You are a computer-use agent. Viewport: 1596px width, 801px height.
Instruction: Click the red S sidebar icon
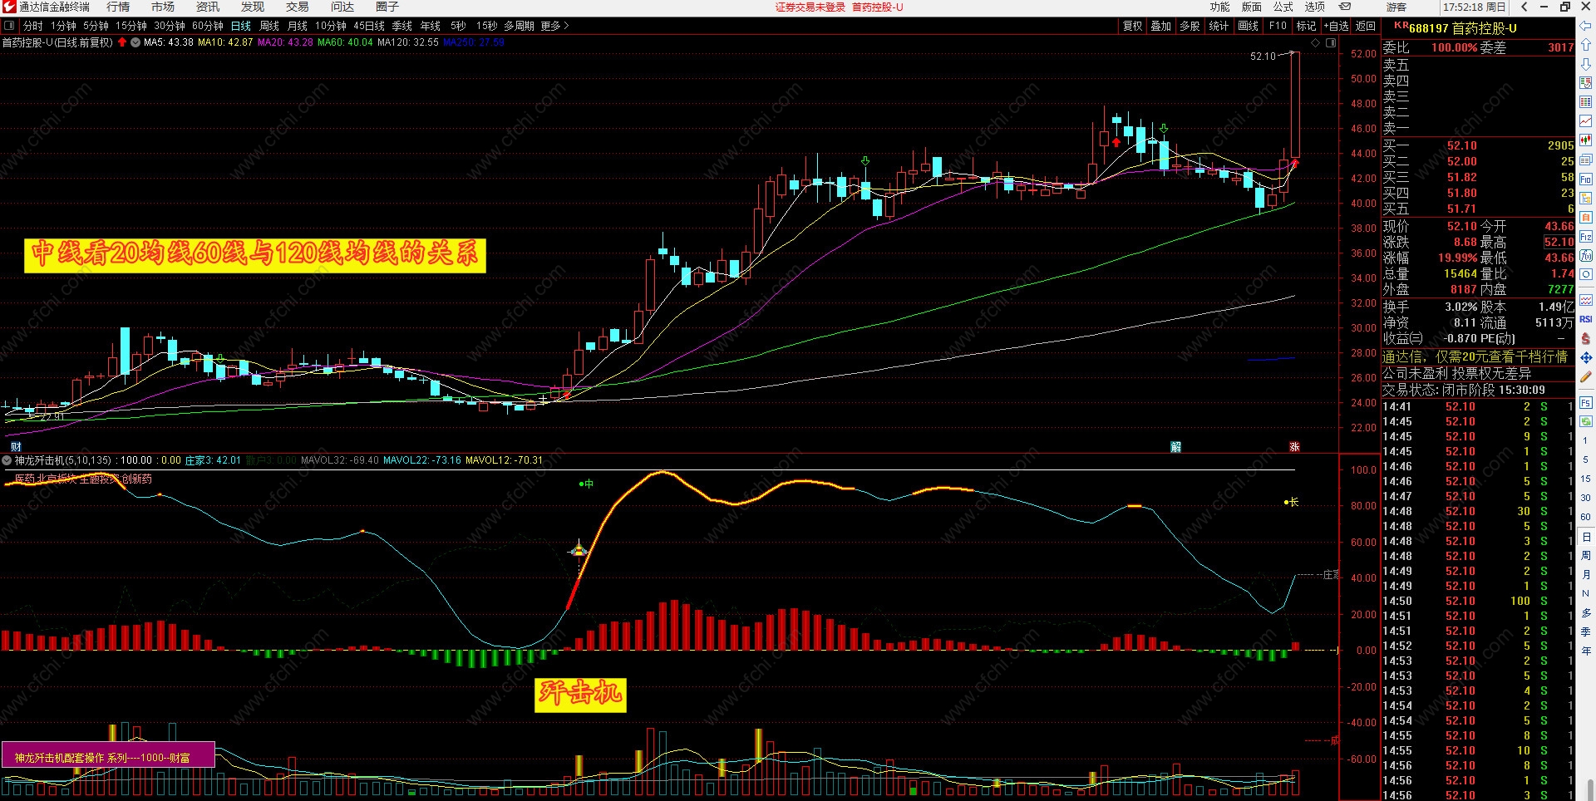point(1586,338)
